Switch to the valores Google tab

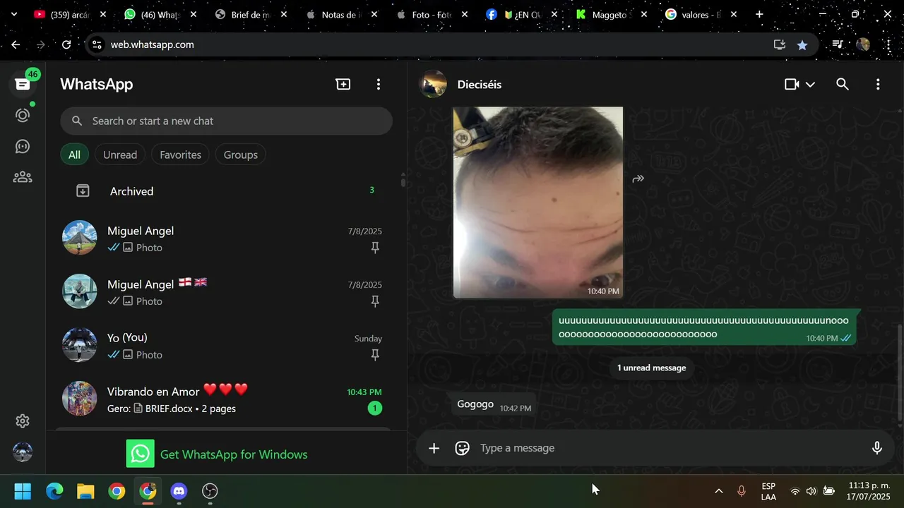pyautogui.click(x=701, y=14)
